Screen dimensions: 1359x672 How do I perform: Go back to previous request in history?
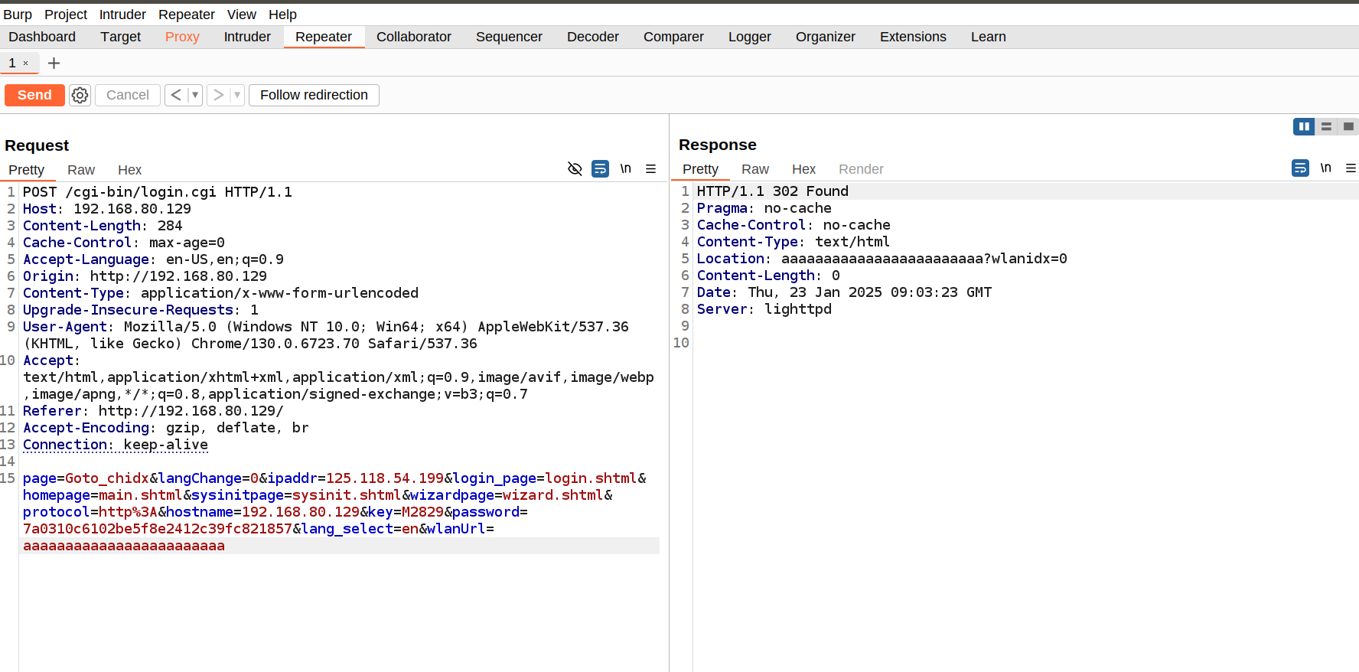click(176, 95)
